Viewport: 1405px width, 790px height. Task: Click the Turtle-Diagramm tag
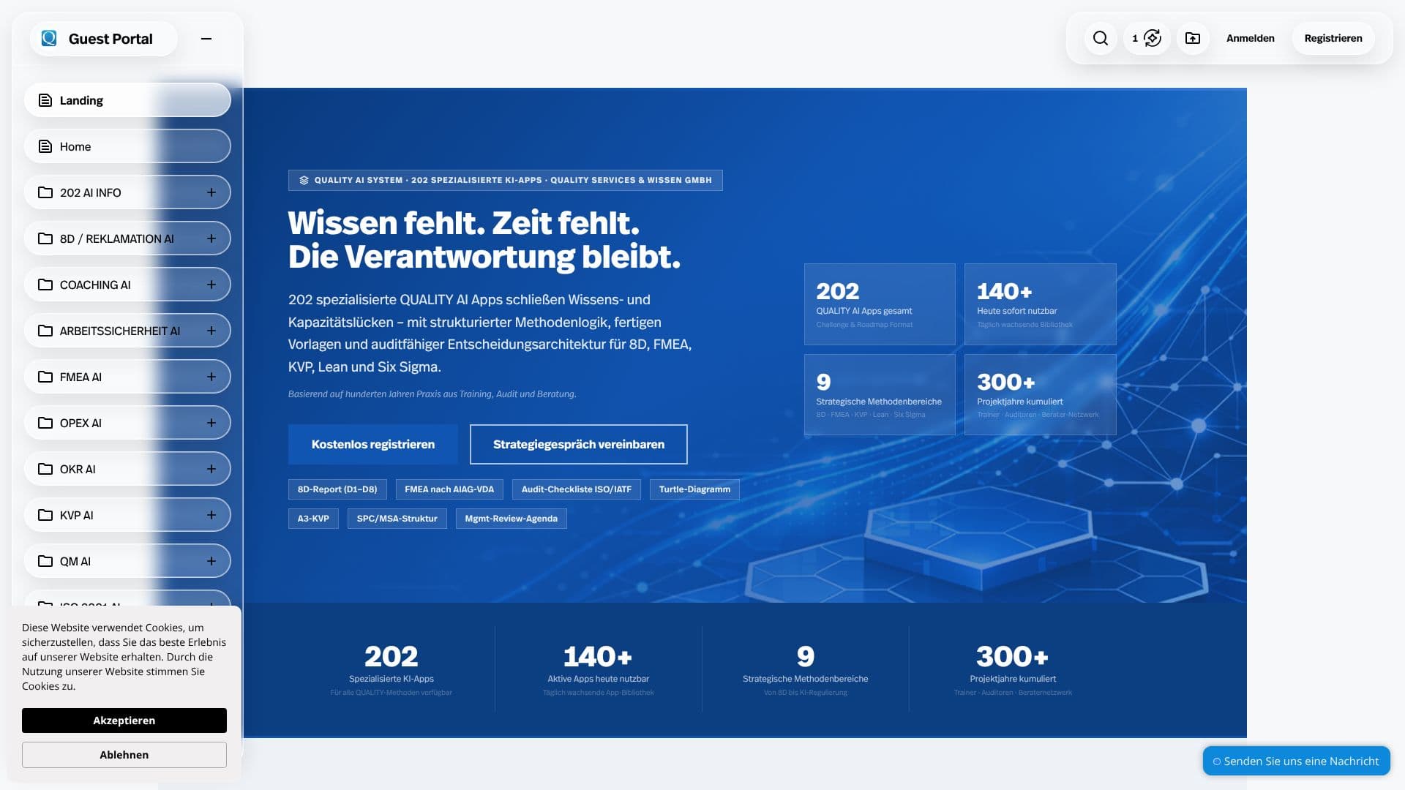point(694,489)
